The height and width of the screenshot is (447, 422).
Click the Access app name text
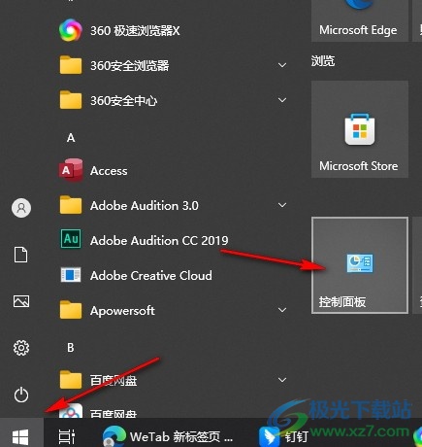pos(109,171)
